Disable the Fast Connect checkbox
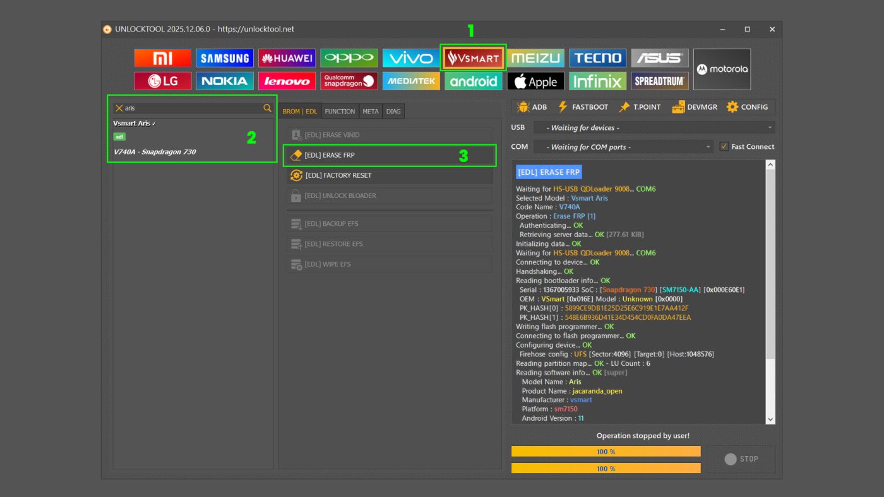 [724, 147]
